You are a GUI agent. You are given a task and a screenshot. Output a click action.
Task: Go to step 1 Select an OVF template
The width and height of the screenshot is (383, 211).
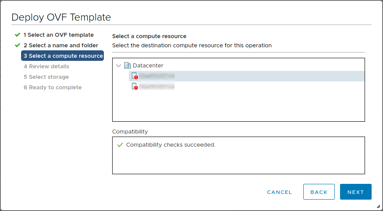pyautogui.click(x=58, y=35)
